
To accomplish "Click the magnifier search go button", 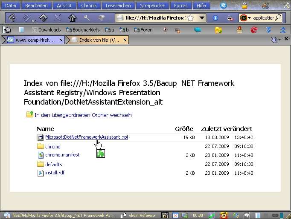I will [x=278, y=18].
